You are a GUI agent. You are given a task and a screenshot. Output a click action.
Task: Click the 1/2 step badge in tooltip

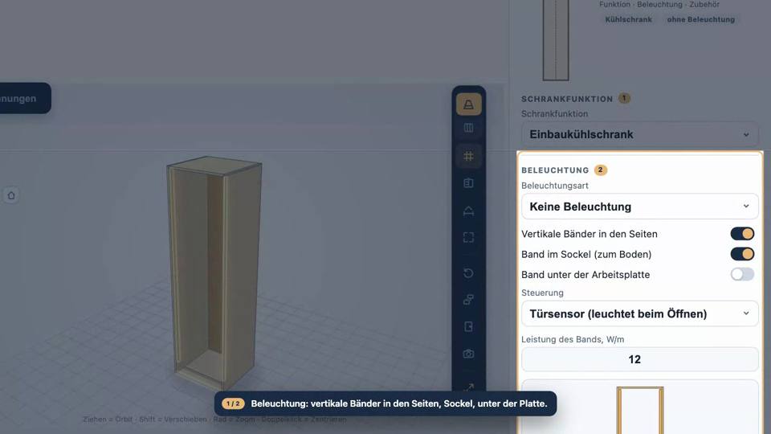tap(233, 403)
